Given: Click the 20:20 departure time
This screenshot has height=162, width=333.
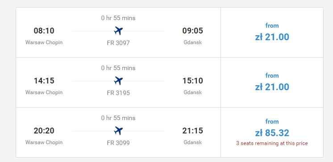Looking at the screenshot, I should 44,131.
